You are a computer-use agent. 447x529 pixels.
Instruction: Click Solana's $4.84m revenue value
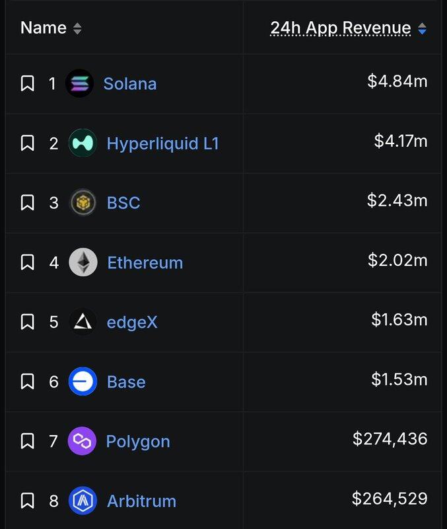pyautogui.click(x=397, y=81)
